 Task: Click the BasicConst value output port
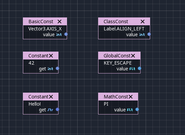coord(66,34)
